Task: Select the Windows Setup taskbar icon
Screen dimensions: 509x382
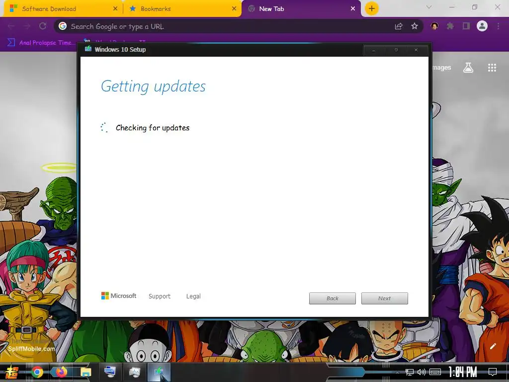Action: pos(159,372)
